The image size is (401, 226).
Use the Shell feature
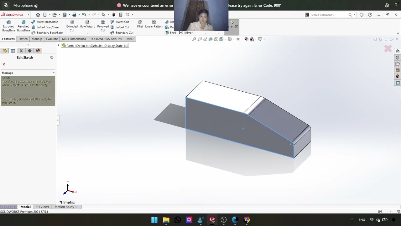point(170,33)
